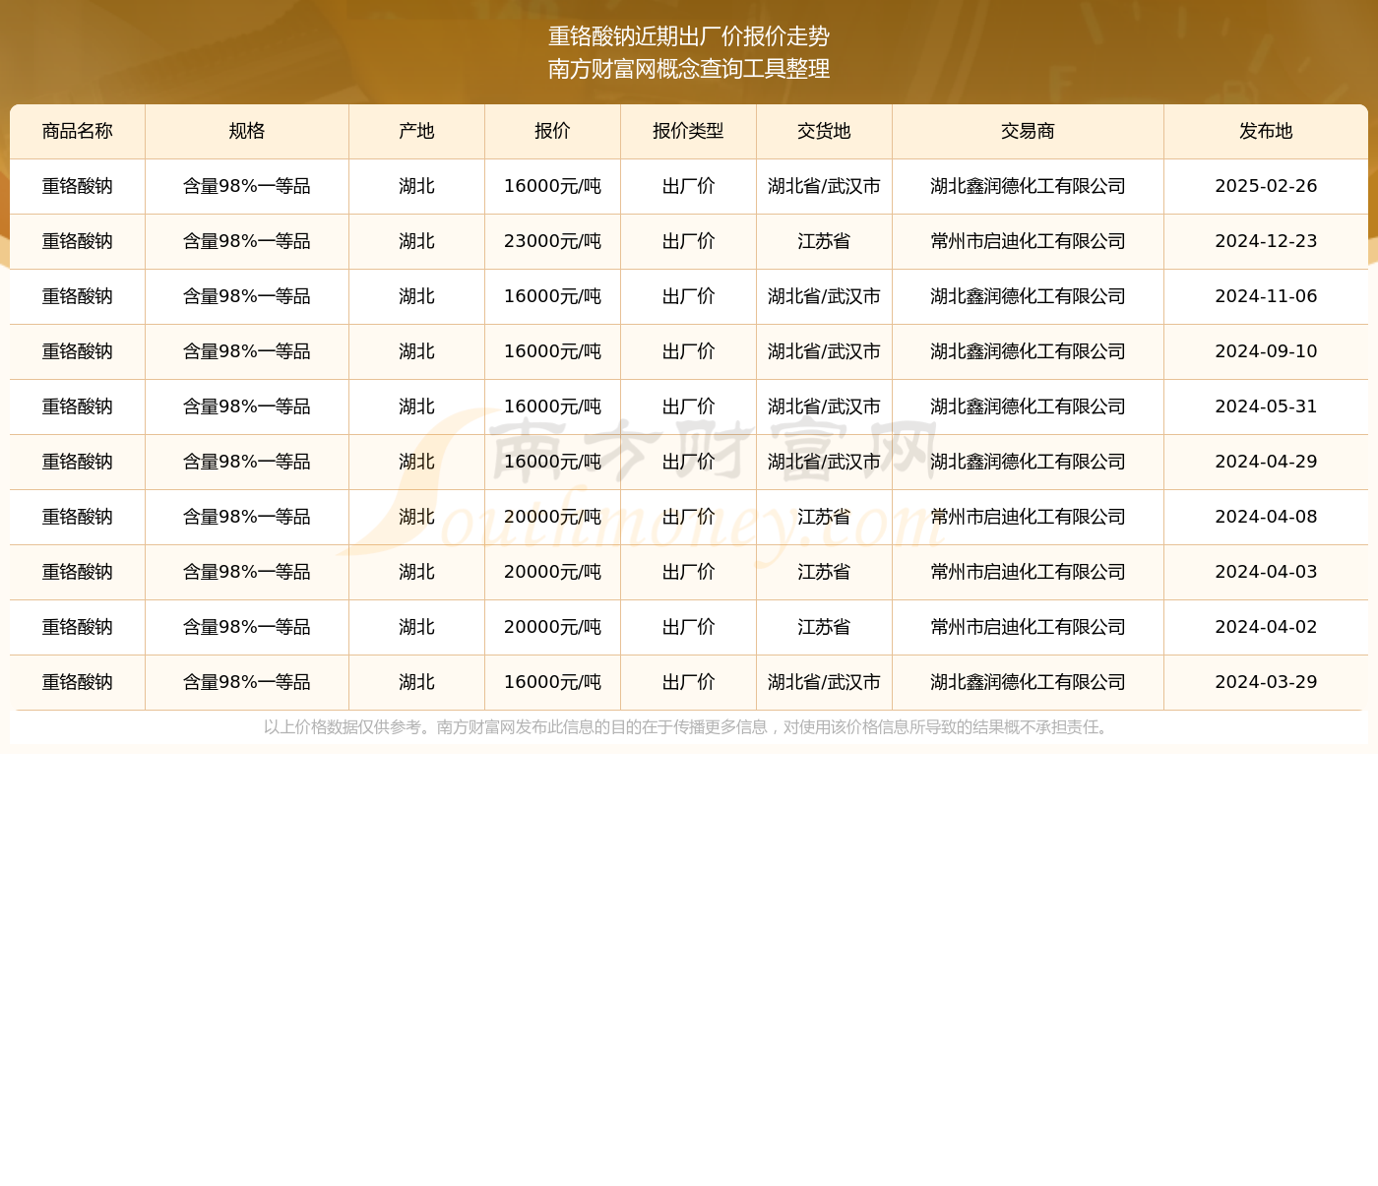Click 常州市启迪化工有限公司 in the 2024-04-08 row
The height and width of the screenshot is (1186, 1378).
[1029, 518]
